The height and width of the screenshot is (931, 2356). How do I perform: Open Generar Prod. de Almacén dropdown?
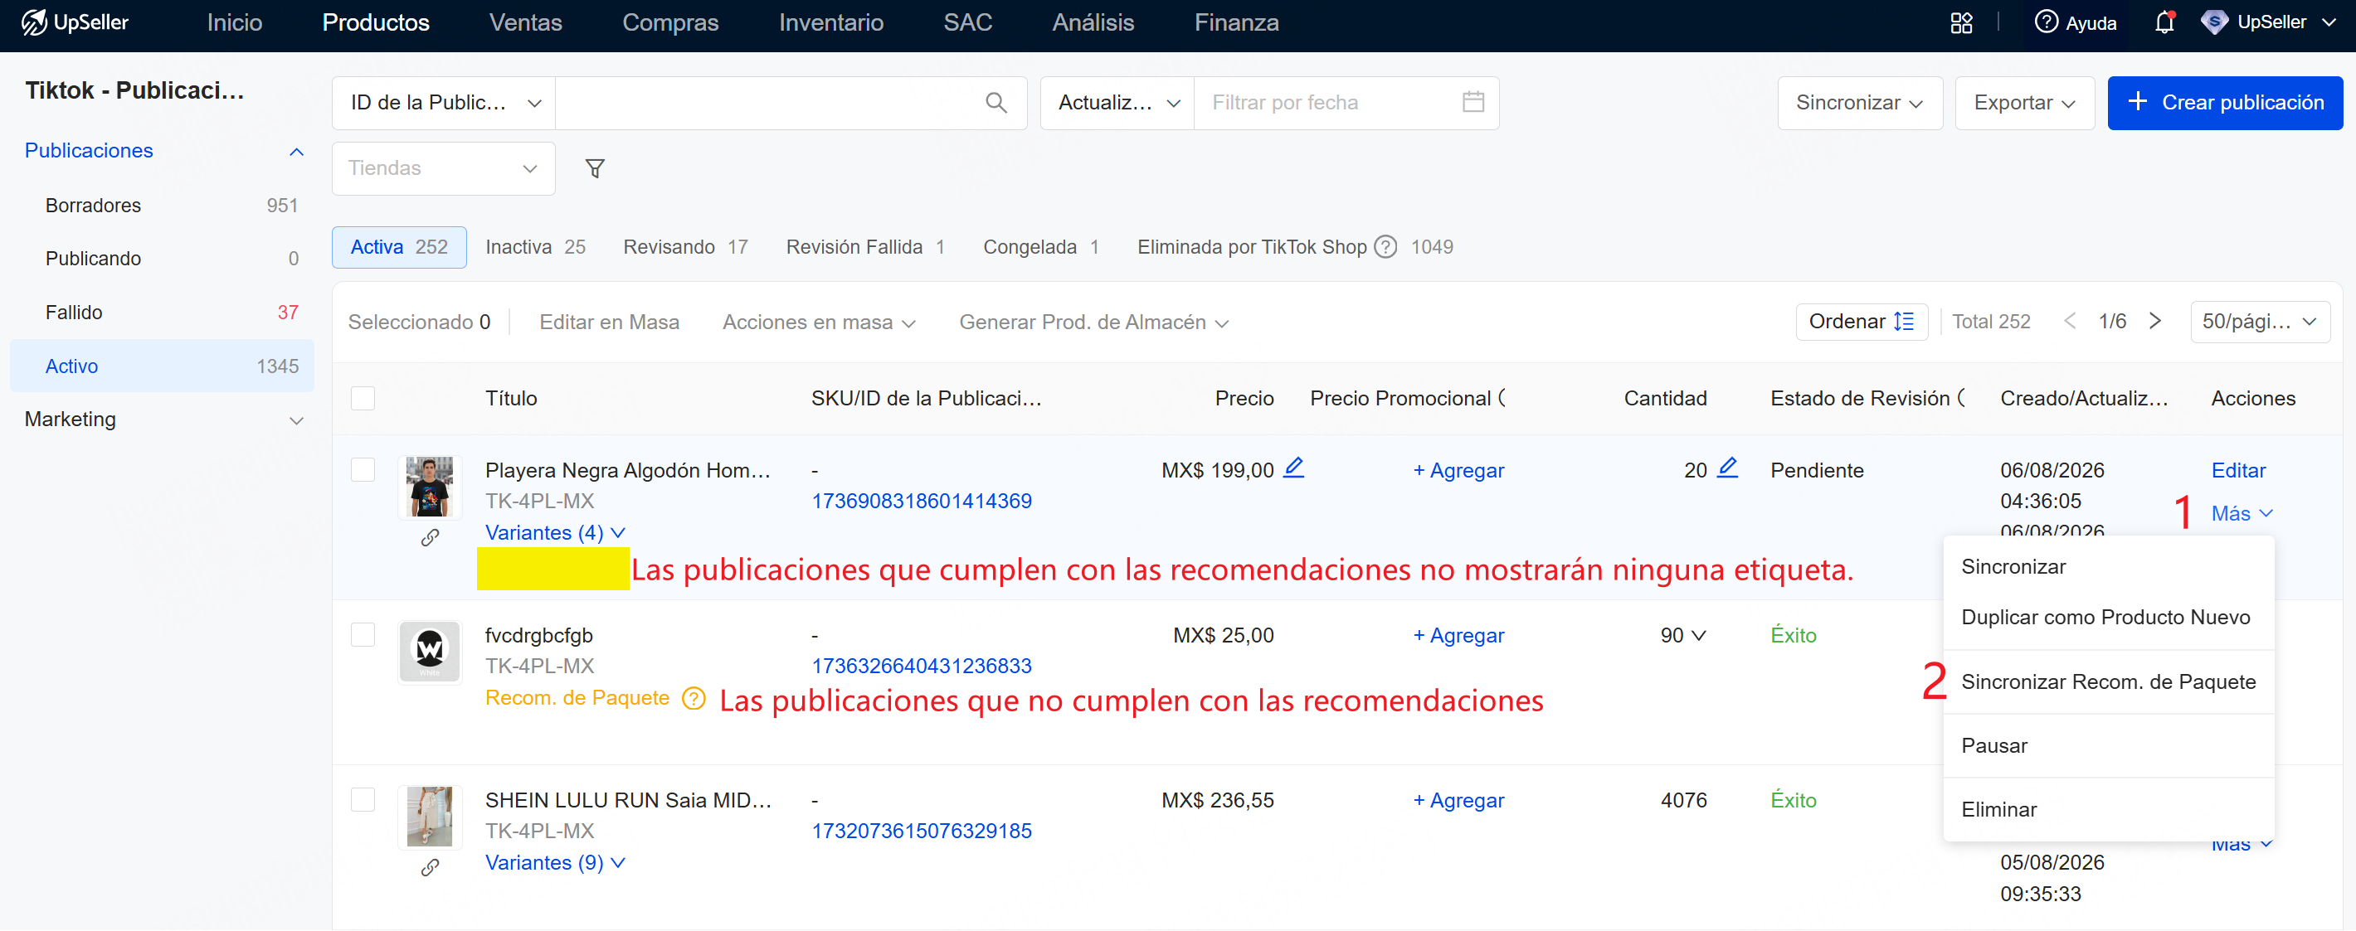point(1093,322)
